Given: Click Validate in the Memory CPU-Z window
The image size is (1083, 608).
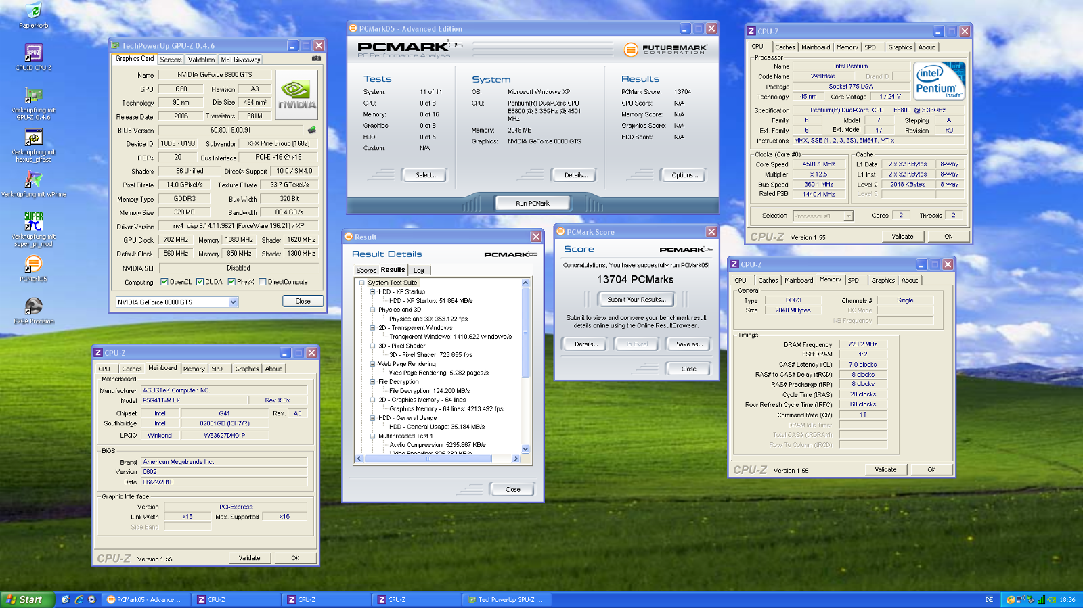Looking at the screenshot, I should click(x=885, y=469).
